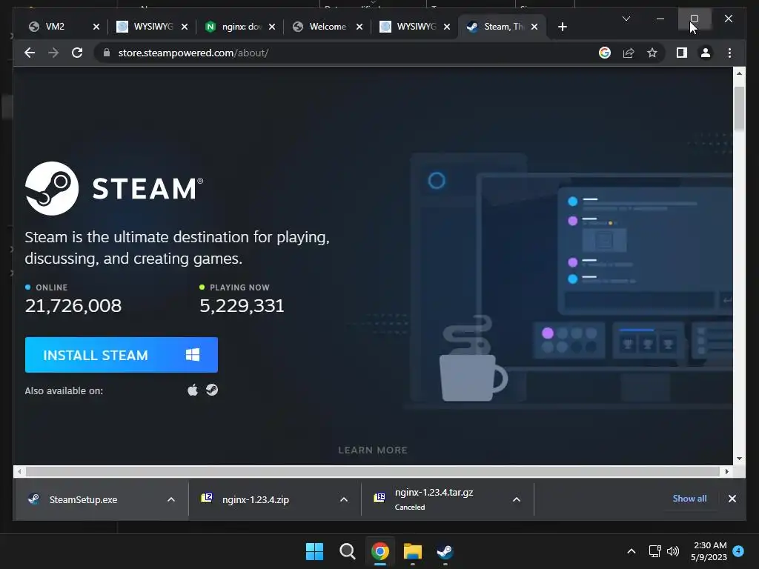Reload the Steam about page
The width and height of the screenshot is (759, 569).
[x=77, y=53]
